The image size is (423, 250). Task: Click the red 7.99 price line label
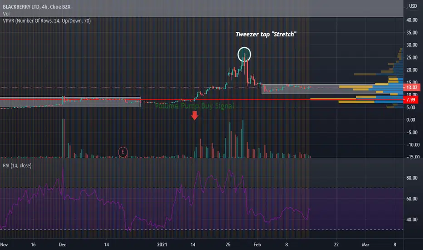[411, 100]
